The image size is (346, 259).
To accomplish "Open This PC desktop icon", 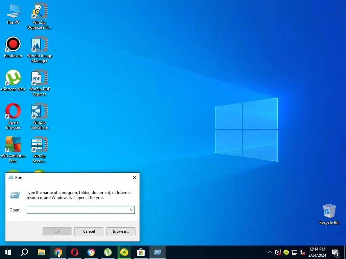I will tap(13, 13).
